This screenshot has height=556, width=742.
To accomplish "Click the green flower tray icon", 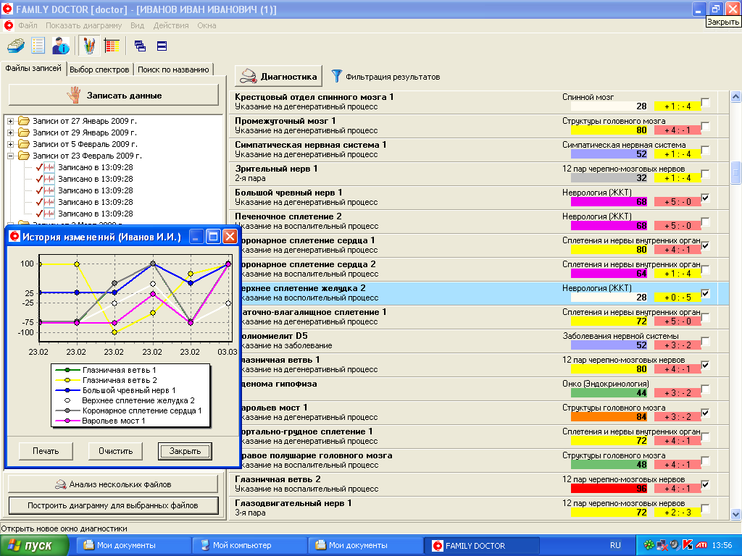I will [x=649, y=545].
